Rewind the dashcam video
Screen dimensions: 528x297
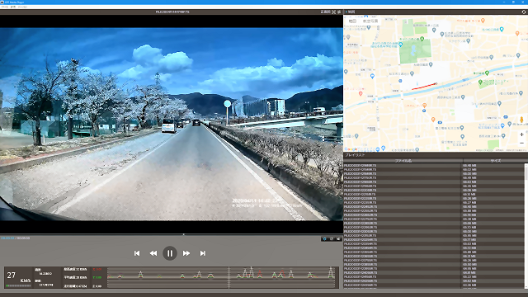[153, 253]
